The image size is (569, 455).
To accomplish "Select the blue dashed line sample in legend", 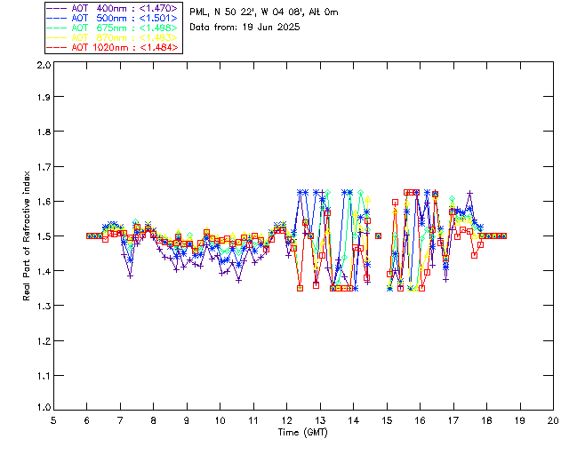I will point(57,18).
